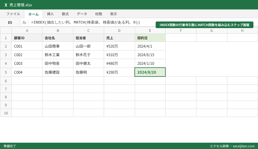258x149 pixels.
Task: Select the 鈴木工業 cell
Action: pos(58,55)
